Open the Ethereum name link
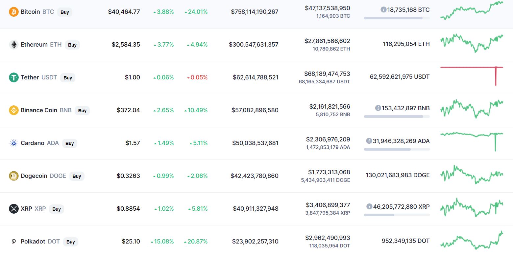513x254 pixels. (x=34, y=45)
